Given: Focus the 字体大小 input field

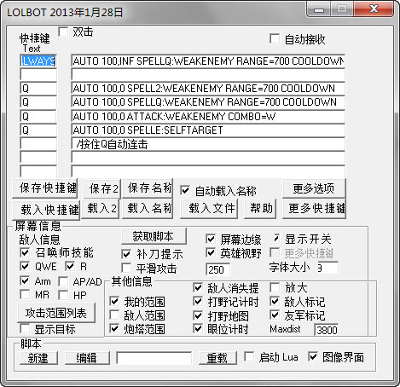Looking at the screenshot, I should tap(328, 268).
